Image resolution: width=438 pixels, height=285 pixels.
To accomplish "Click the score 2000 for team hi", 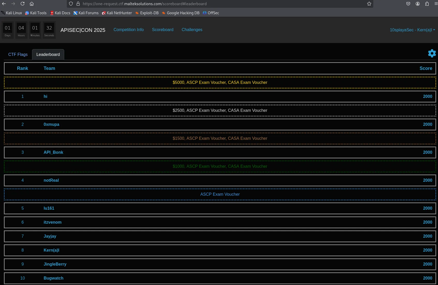I will click(x=428, y=97).
